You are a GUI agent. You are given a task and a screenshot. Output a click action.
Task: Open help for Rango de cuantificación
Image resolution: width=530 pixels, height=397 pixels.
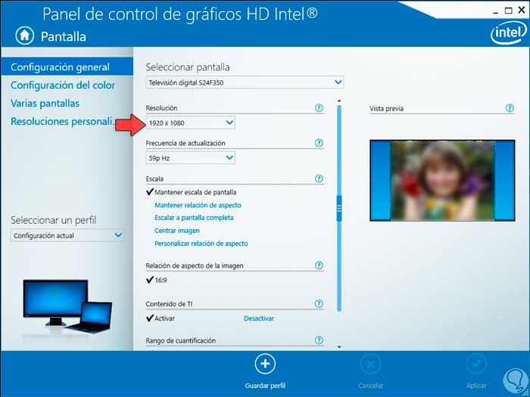click(319, 340)
